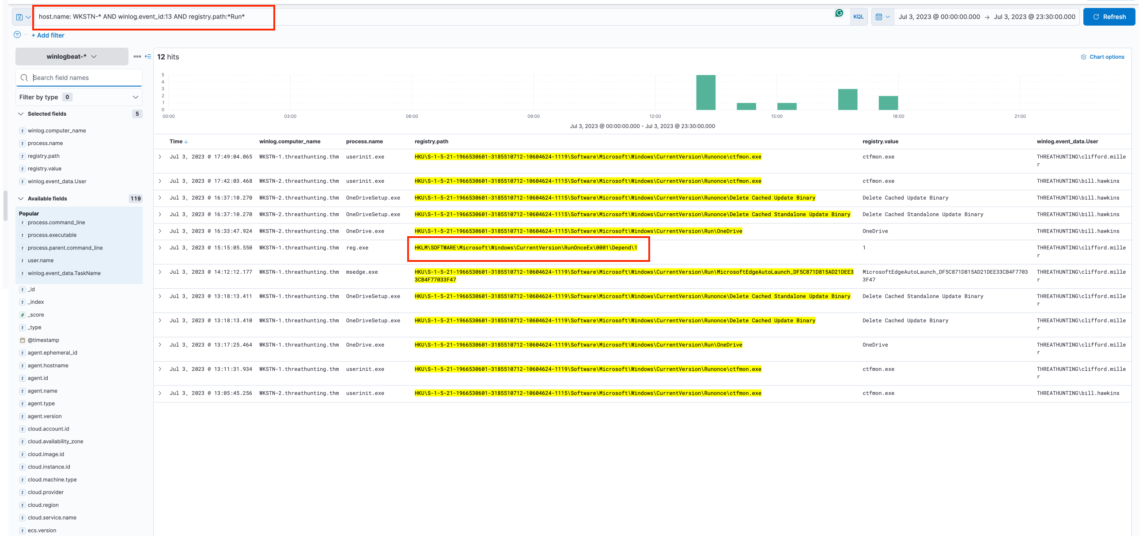Click date icon beside @timestamp field

(x=22, y=340)
